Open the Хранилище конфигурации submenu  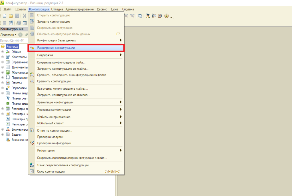tap(55, 102)
